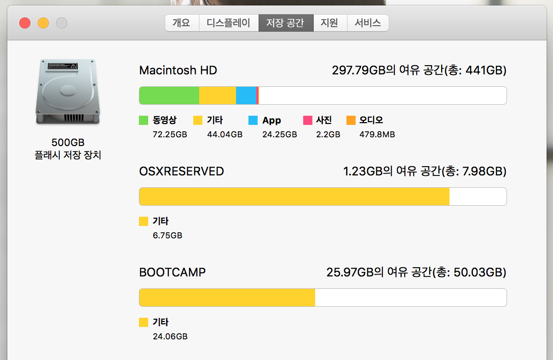Viewport: 553px width, 360px height.
Task: Click the yellow 기타 swatch under Macintosh HD
Action: 198,120
